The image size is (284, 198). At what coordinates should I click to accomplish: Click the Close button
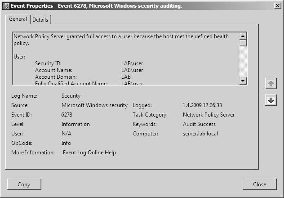(x=260, y=184)
